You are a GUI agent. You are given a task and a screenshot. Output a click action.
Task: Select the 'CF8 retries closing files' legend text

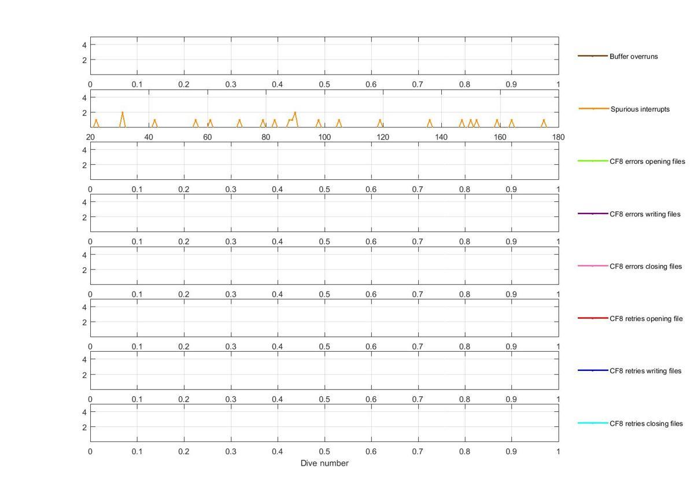(646, 424)
